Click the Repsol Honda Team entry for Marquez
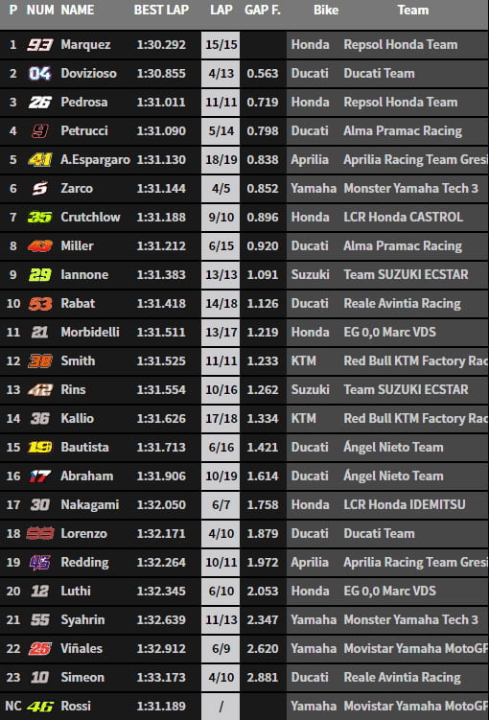The width and height of the screenshot is (489, 720). 401,44
